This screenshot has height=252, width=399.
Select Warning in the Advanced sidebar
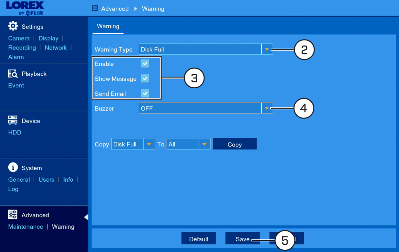click(x=63, y=227)
